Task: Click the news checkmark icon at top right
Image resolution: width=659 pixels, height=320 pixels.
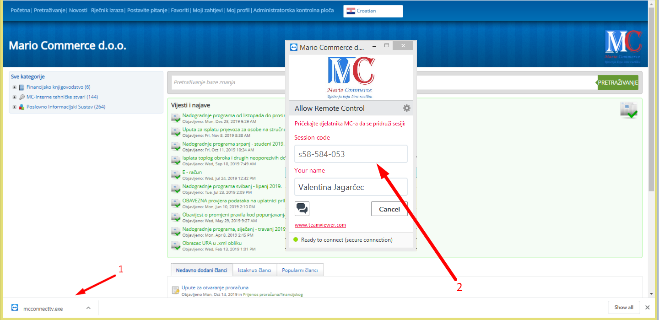Action: coord(628,110)
